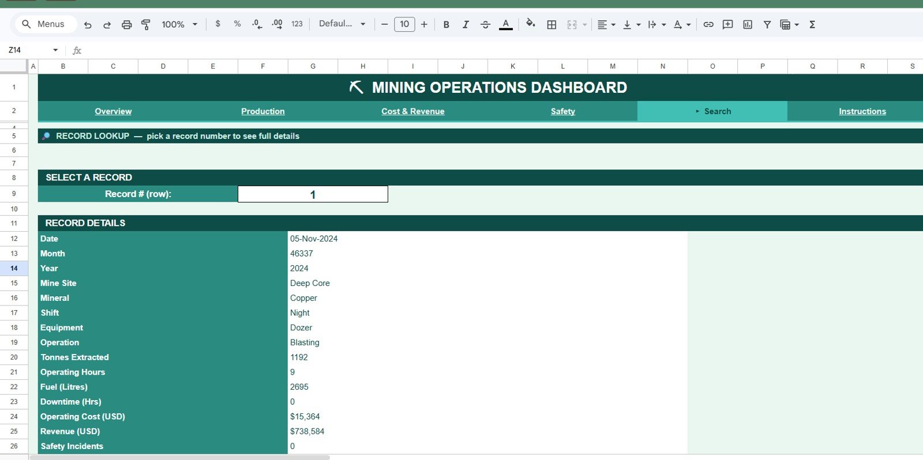
Task: Open the Name box dropdown arrow
Action: pyautogui.click(x=55, y=50)
